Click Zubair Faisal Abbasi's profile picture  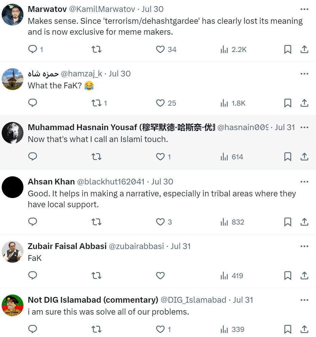pos(13,252)
